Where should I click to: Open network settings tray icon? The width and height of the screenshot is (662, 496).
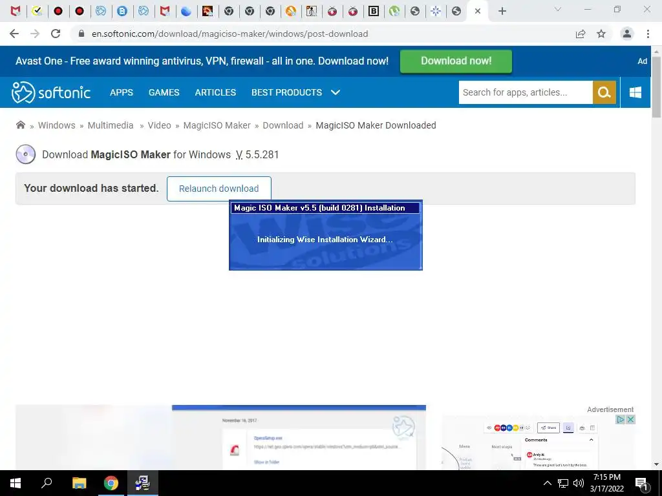(x=563, y=483)
